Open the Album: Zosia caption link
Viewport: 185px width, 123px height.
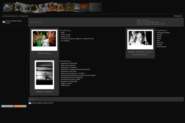(44, 53)
